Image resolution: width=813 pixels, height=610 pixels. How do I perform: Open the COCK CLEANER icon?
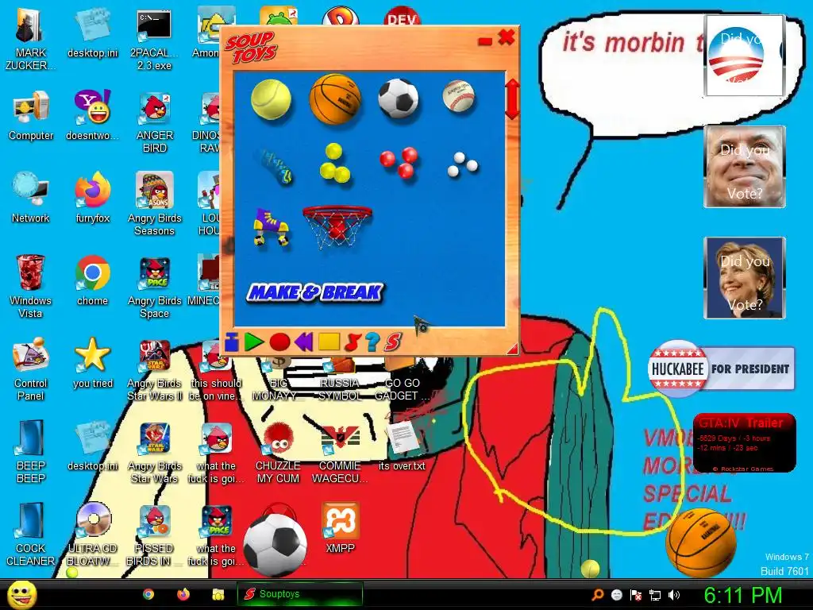coord(31,534)
